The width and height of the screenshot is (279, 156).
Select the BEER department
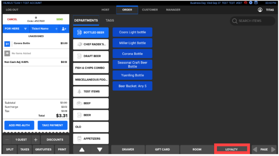pos(91,115)
